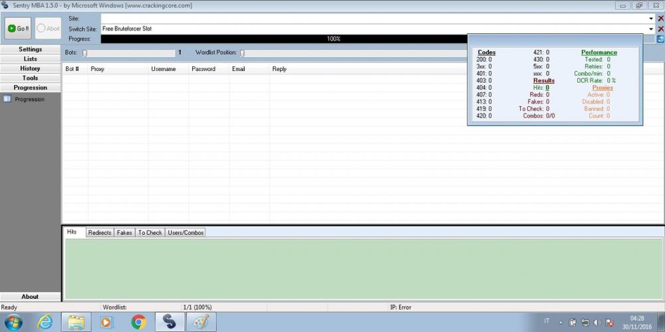Click the underlined Hits count 0
The width and height of the screenshot is (665, 332).
(547, 88)
